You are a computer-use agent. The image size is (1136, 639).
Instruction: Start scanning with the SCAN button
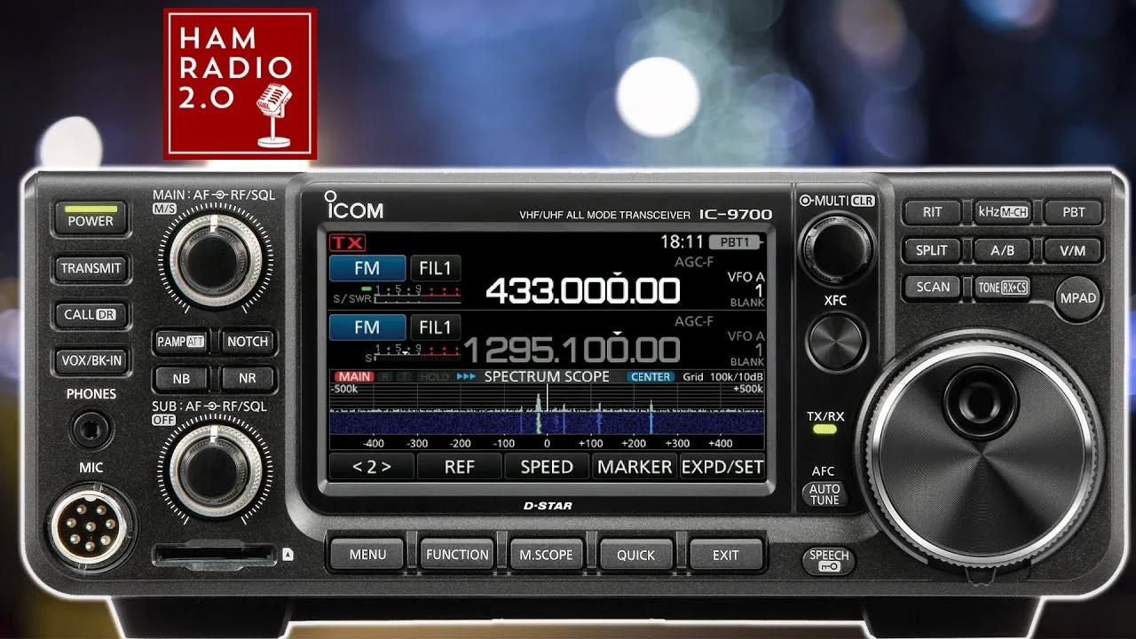click(931, 287)
